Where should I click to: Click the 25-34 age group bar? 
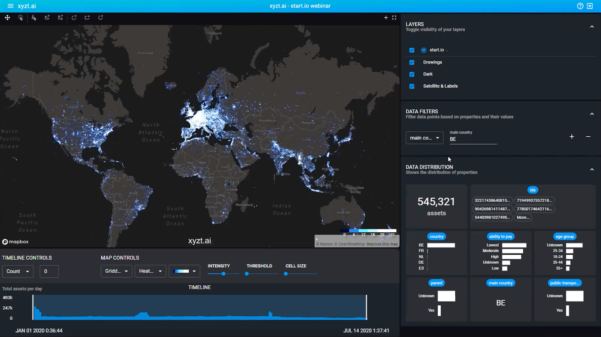569,251
